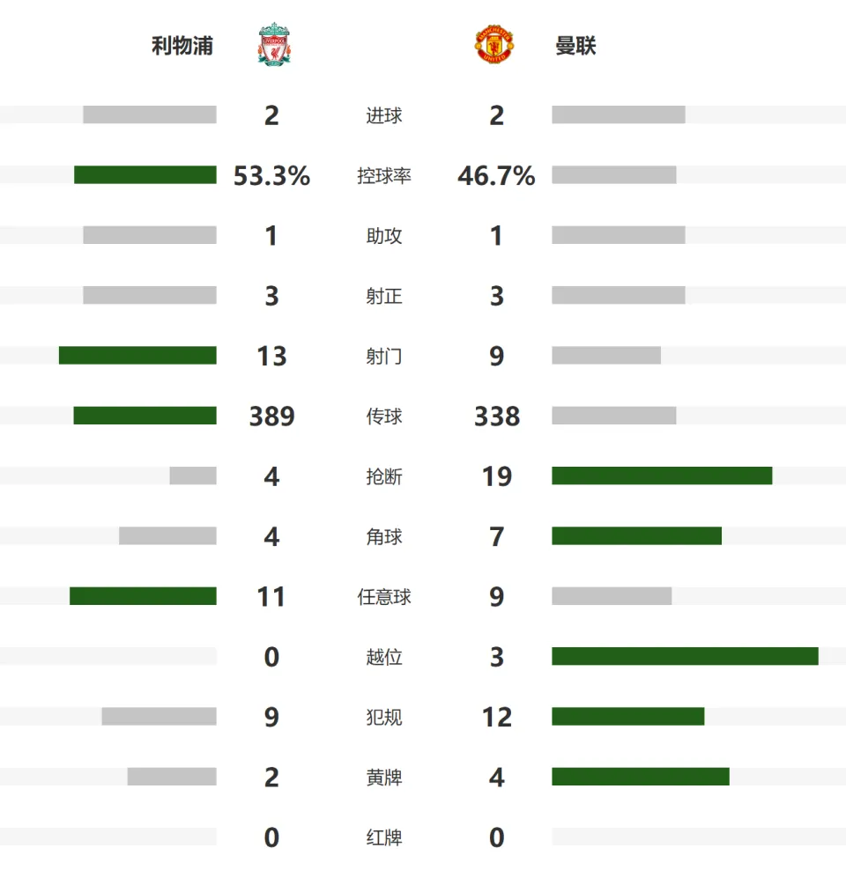This screenshot has width=846, height=870.
Task: Click Manchester United's green 抢断 bar
Action: 662,476
